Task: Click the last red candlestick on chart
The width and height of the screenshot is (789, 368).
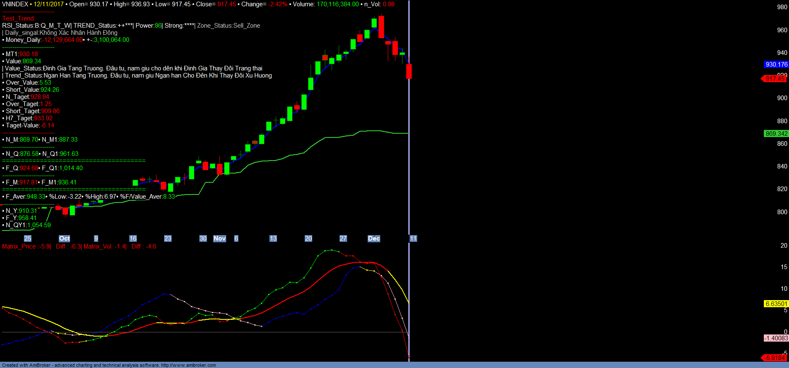Action: (409, 71)
